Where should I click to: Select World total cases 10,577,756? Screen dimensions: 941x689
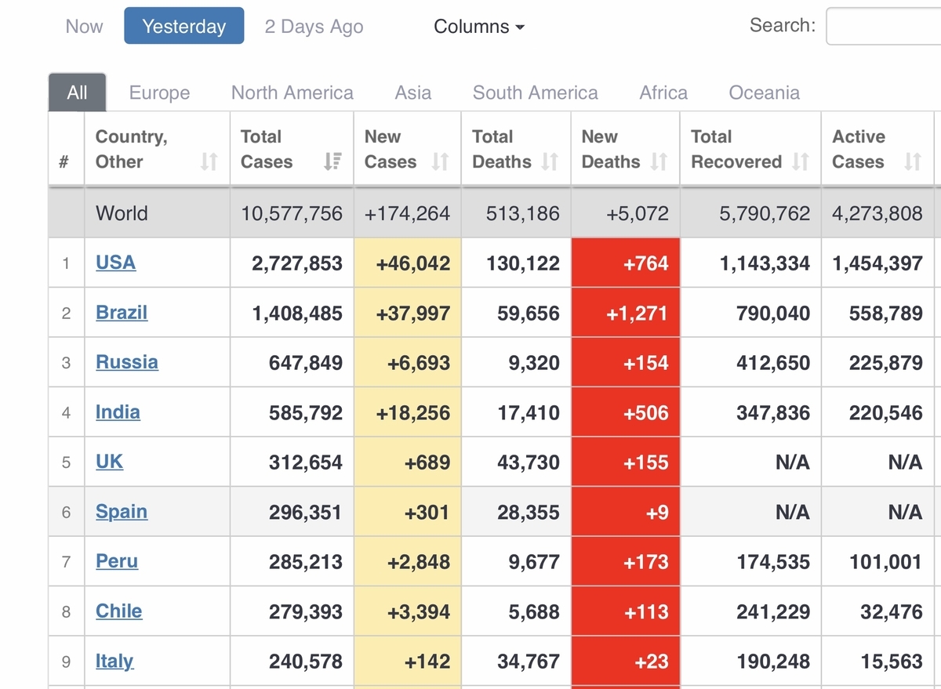(x=292, y=213)
